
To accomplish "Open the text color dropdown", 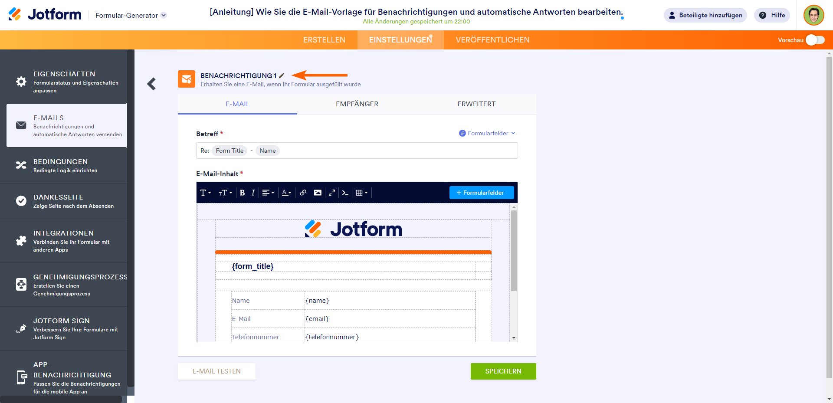I will click(x=286, y=193).
